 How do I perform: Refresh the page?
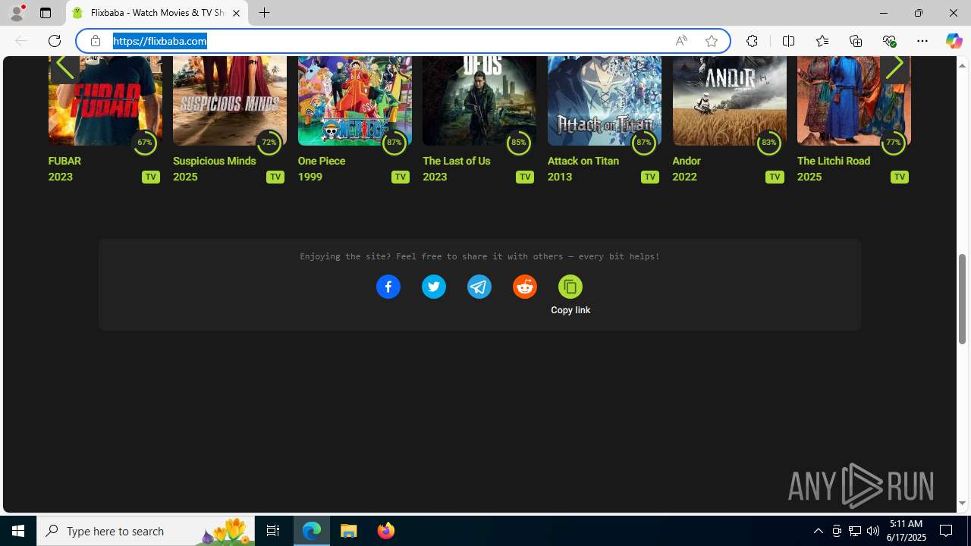[x=55, y=41]
